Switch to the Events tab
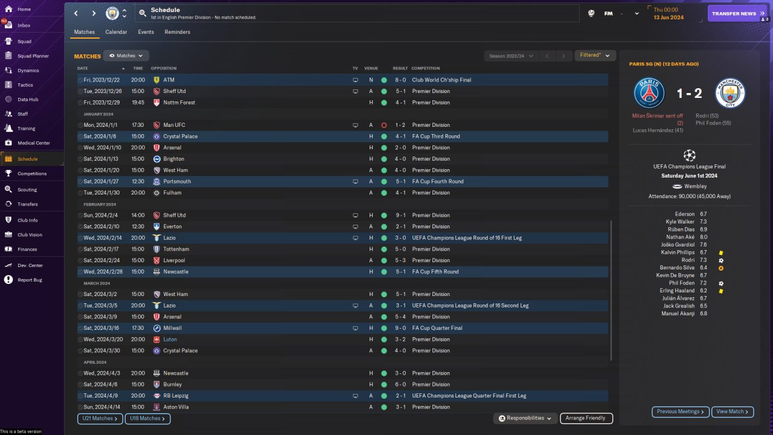The height and width of the screenshot is (435, 773). click(146, 32)
